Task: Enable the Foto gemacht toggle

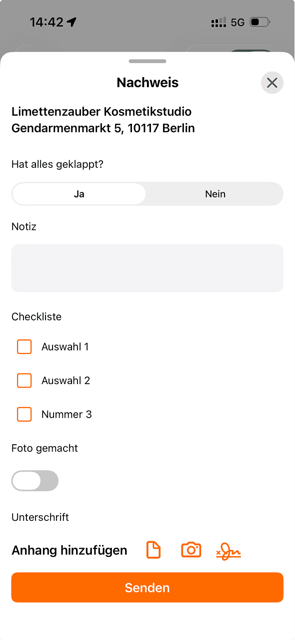Action: pyautogui.click(x=35, y=481)
